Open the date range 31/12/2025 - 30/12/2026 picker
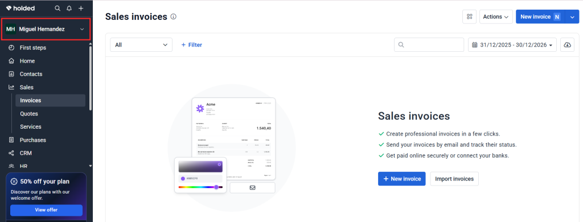 [512, 44]
